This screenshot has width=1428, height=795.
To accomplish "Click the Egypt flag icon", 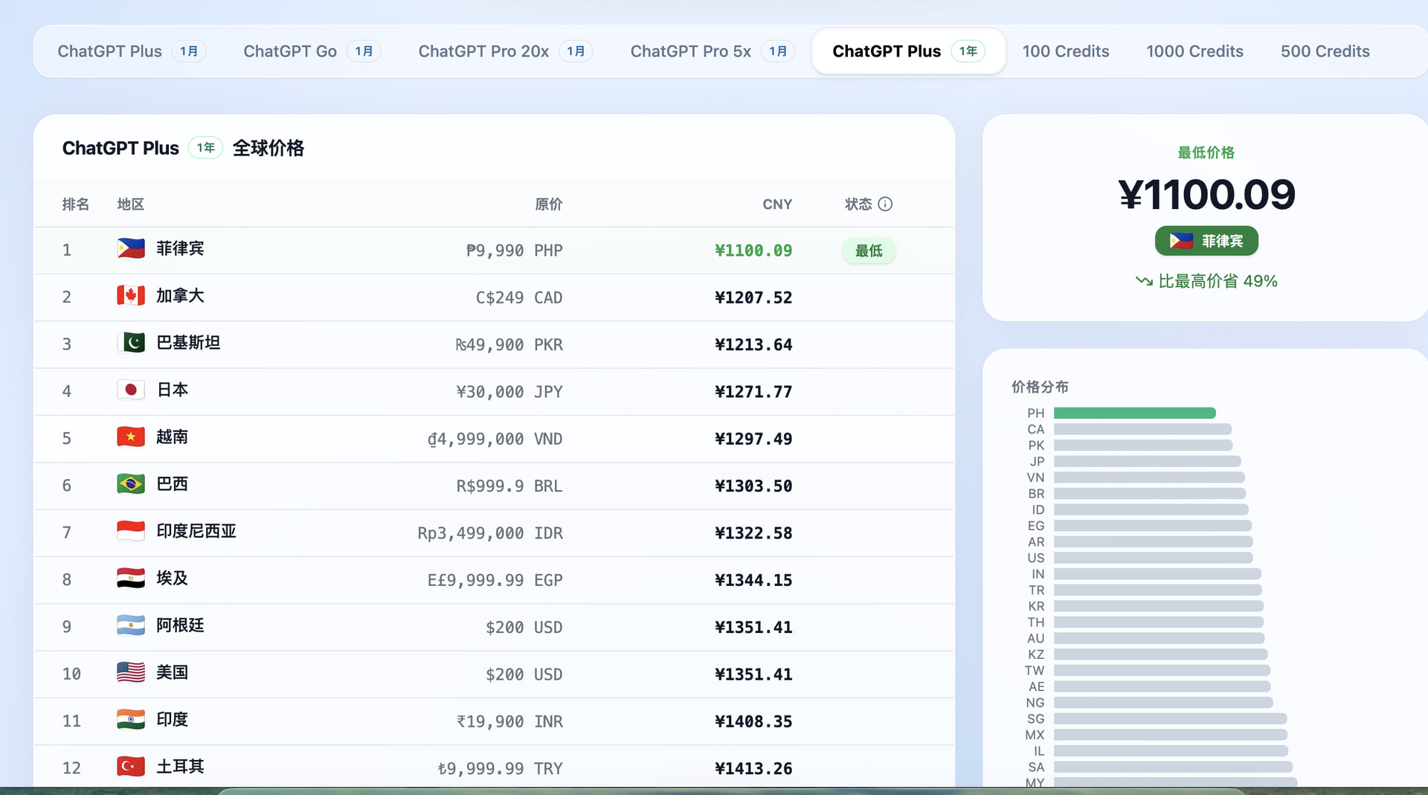I will tap(131, 578).
